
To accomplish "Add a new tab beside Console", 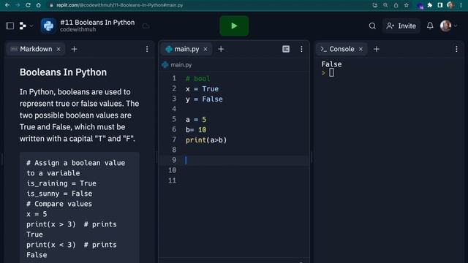I will point(377,49).
